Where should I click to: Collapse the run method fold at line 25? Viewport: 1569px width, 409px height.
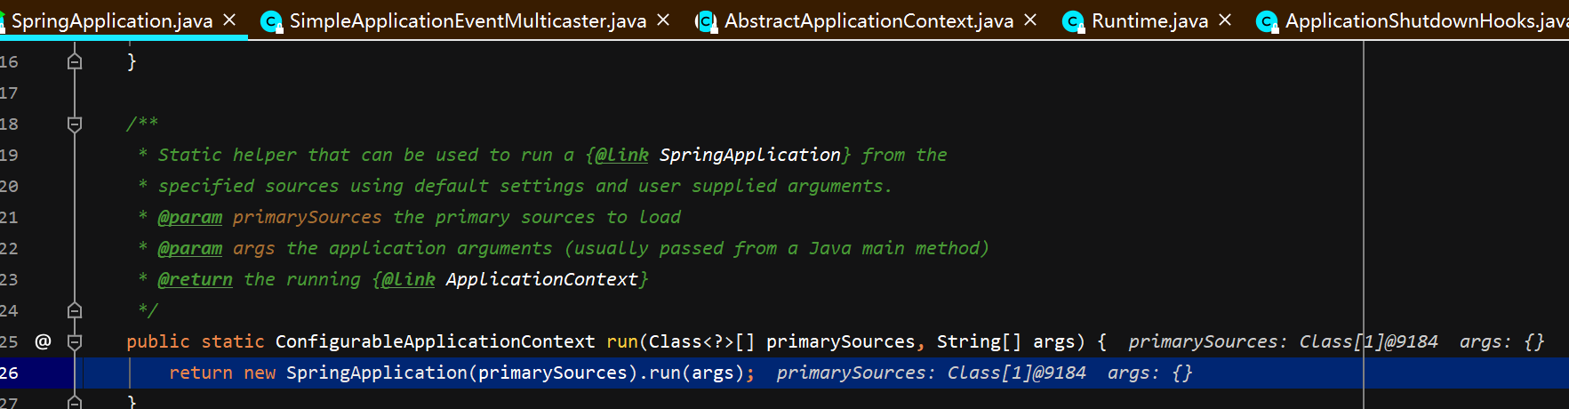pos(75,341)
